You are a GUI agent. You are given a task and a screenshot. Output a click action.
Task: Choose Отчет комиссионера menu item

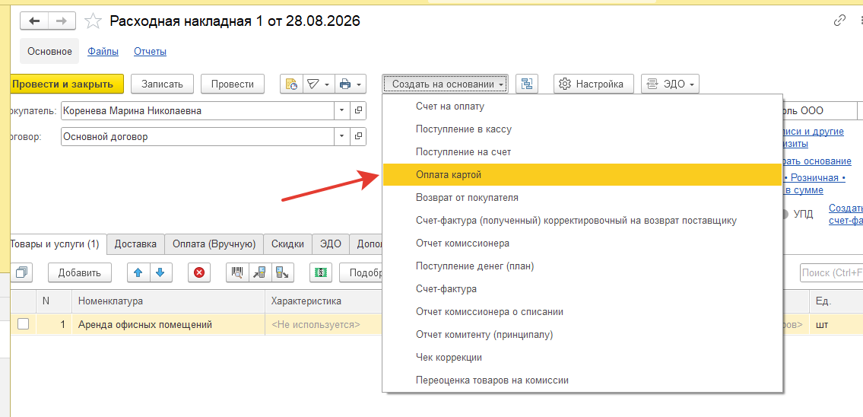(x=582, y=243)
